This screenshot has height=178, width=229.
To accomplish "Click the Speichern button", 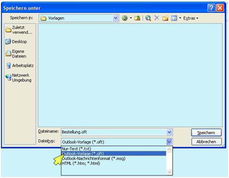I will click(206, 133).
